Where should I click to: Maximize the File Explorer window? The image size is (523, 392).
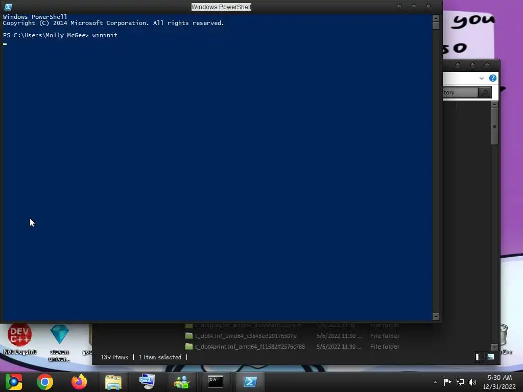[472, 65]
